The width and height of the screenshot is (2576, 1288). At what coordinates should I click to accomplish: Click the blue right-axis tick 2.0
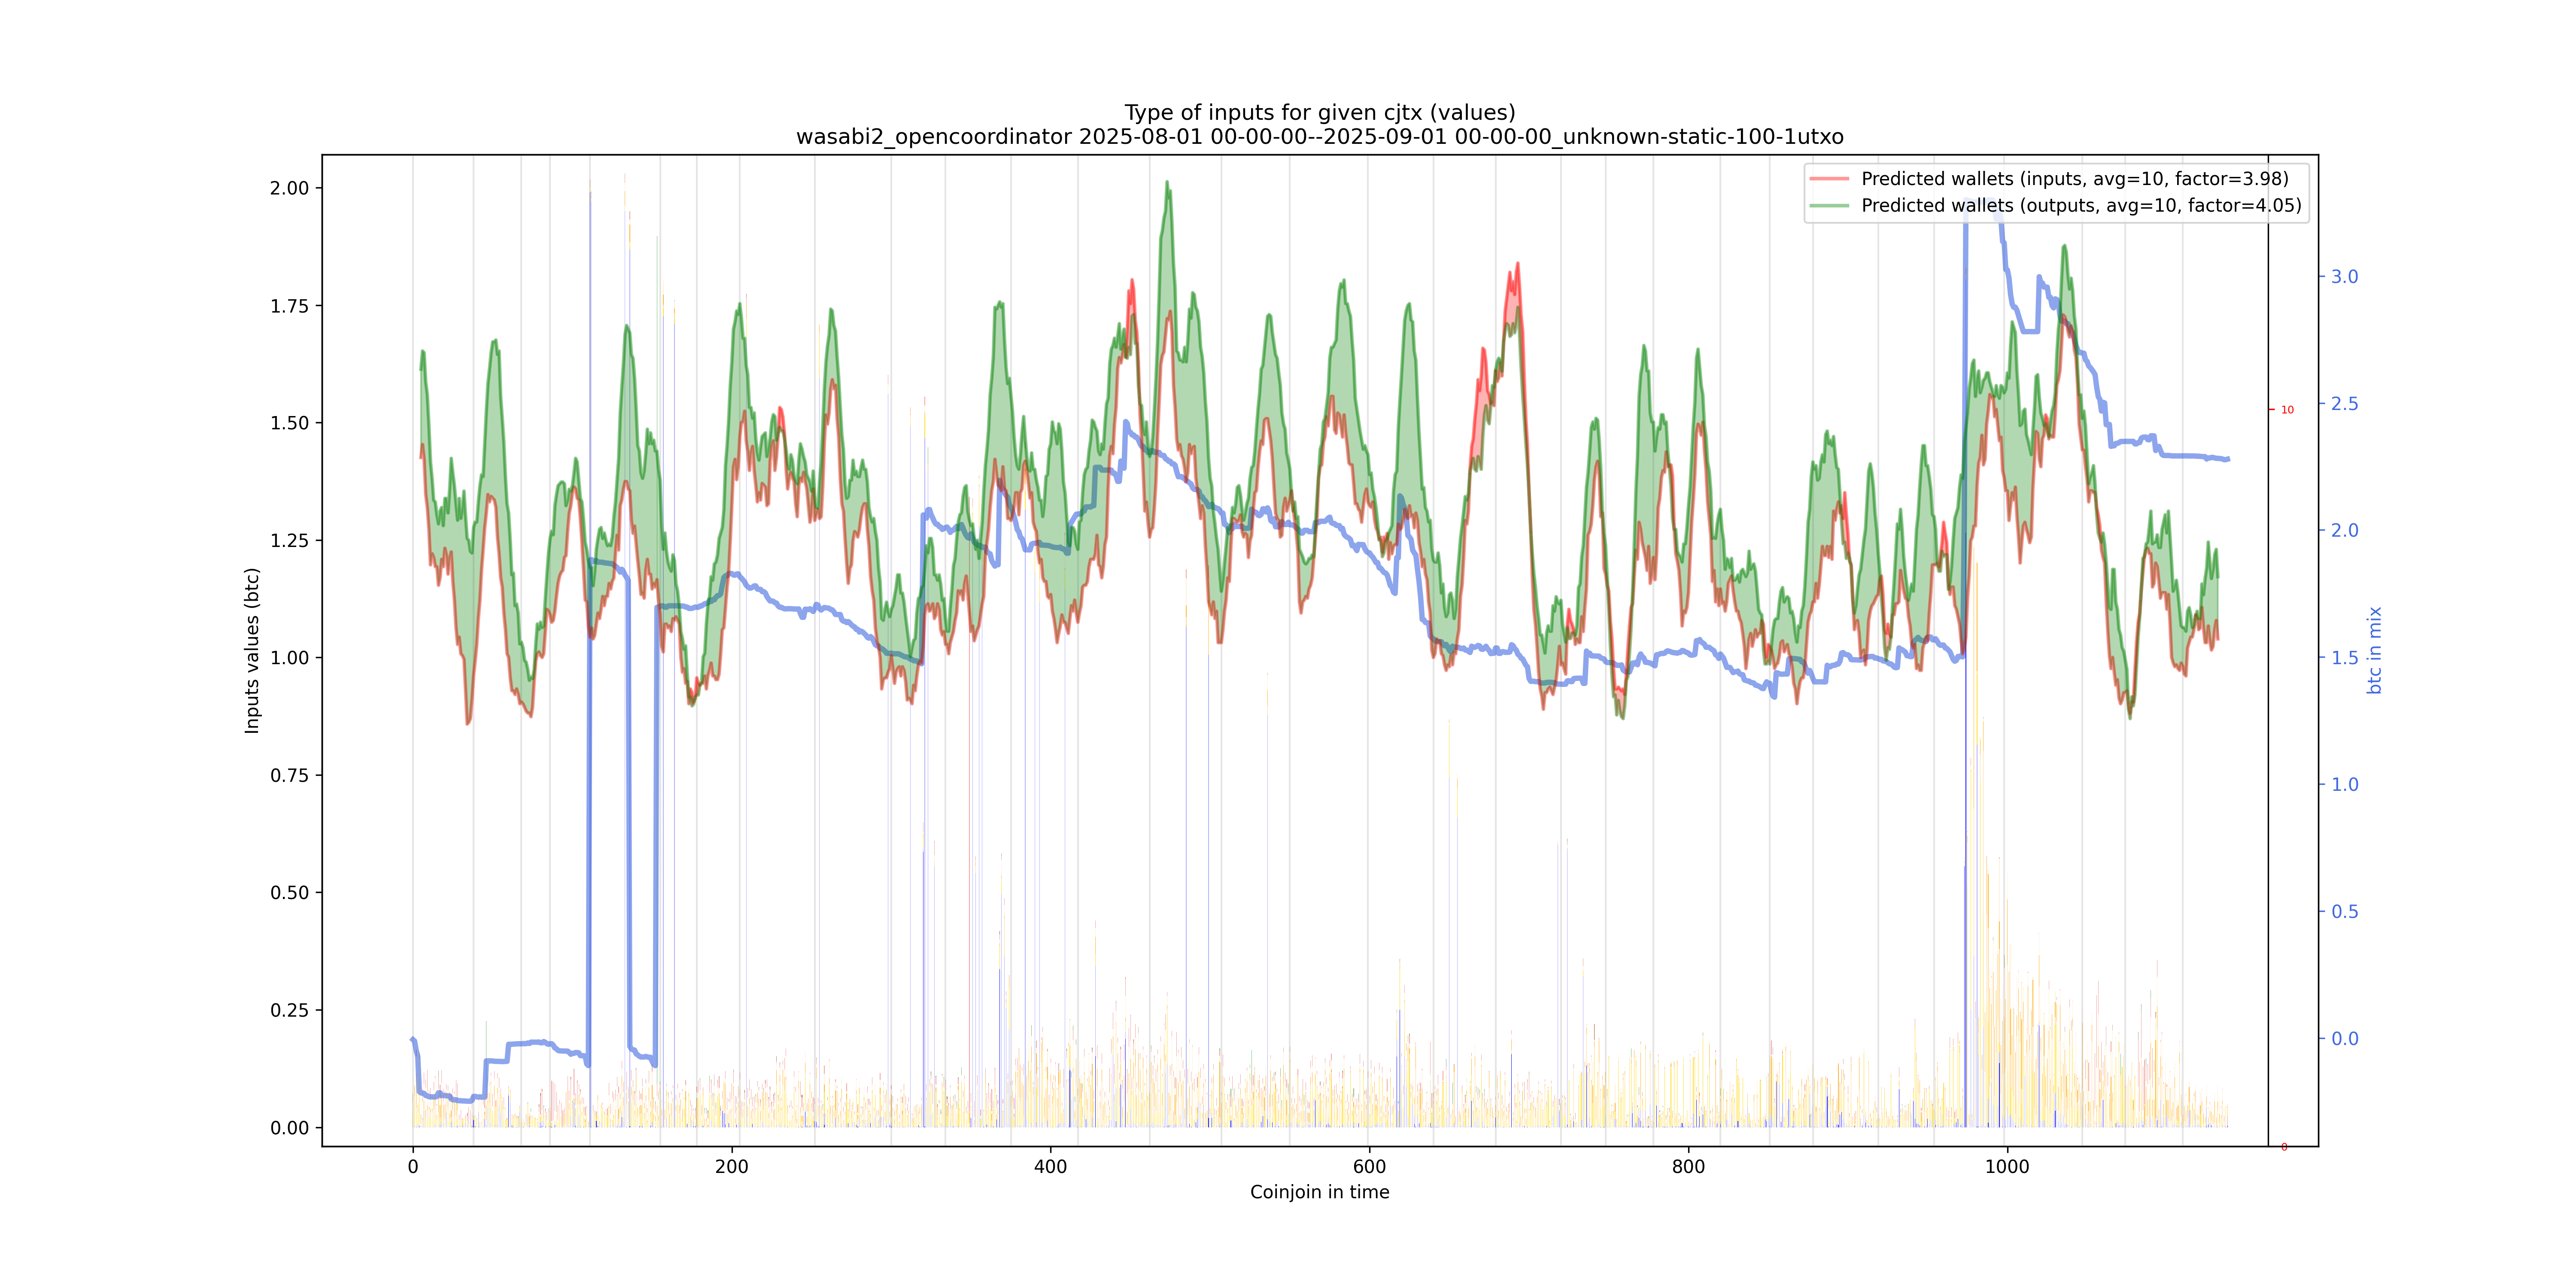pyautogui.click(x=2344, y=531)
